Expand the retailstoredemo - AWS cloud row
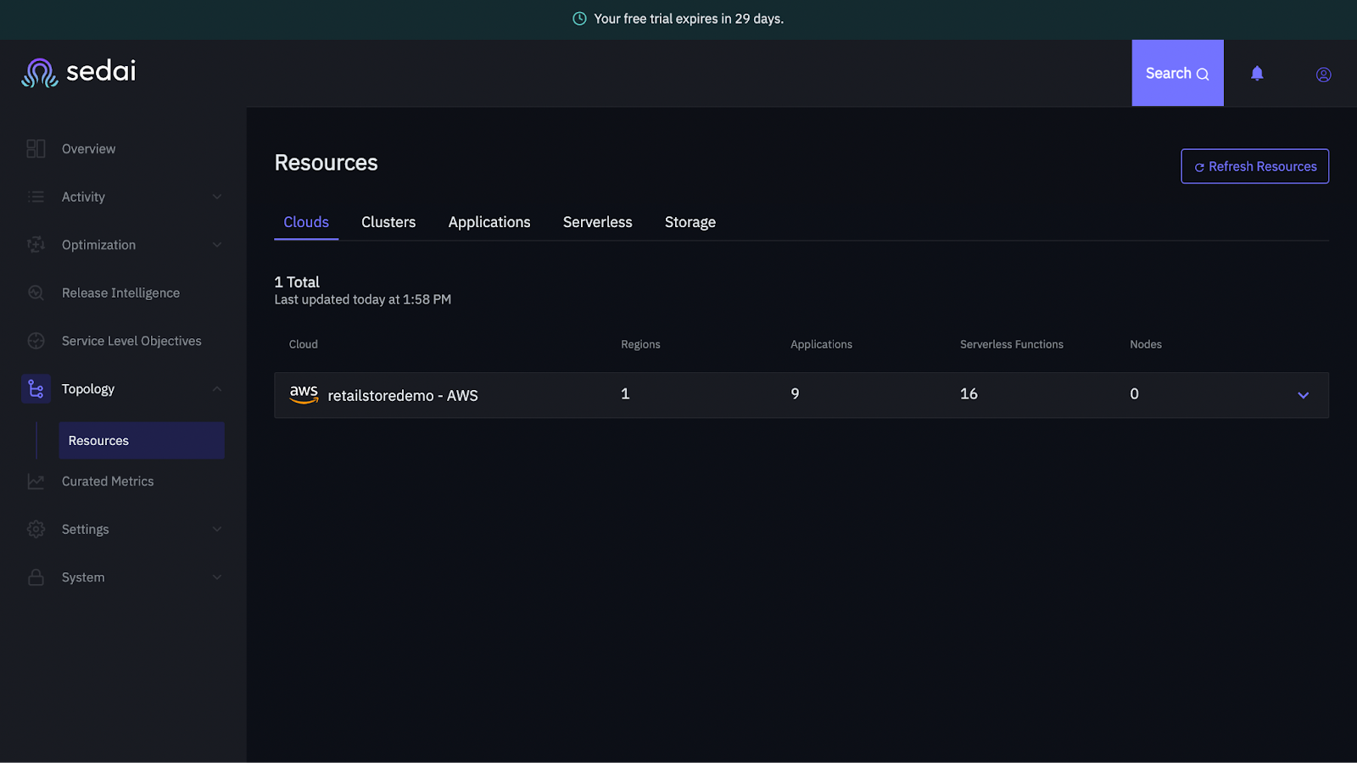Viewport: 1357px width, 763px height. [1303, 395]
